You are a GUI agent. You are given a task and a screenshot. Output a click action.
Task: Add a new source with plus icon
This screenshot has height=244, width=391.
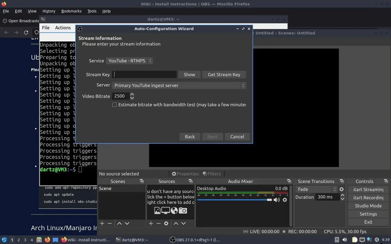pyautogui.click(x=151, y=223)
